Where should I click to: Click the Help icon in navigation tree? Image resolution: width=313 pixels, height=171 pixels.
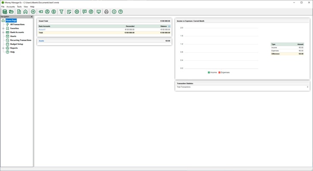pyautogui.click(x=8, y=52)
